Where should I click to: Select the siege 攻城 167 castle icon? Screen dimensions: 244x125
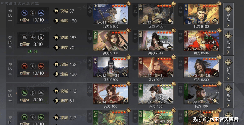(x=56, y=38)
